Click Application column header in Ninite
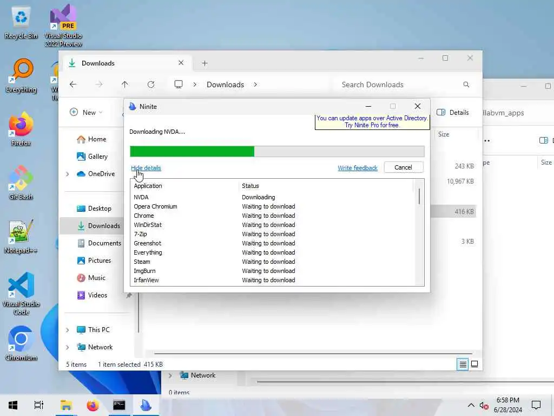Viewport: 554px width, 416px height. coord(148,186)
